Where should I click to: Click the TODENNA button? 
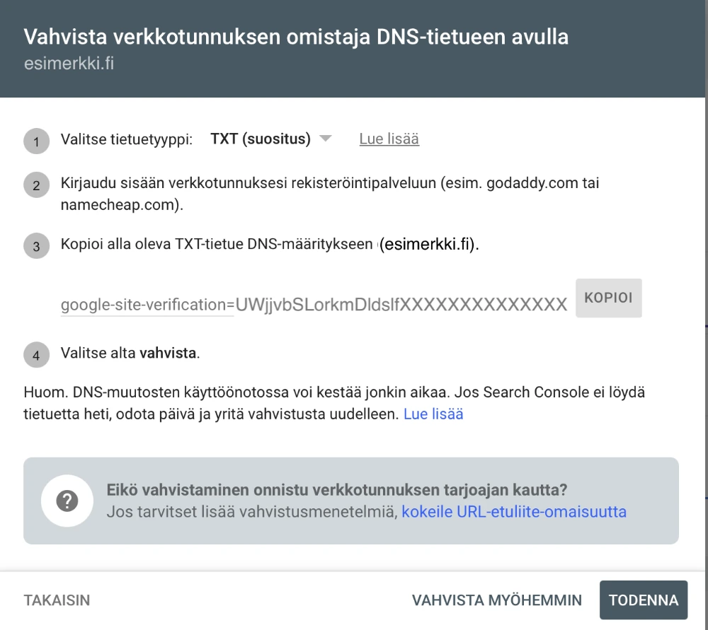(x=644, y=600)
